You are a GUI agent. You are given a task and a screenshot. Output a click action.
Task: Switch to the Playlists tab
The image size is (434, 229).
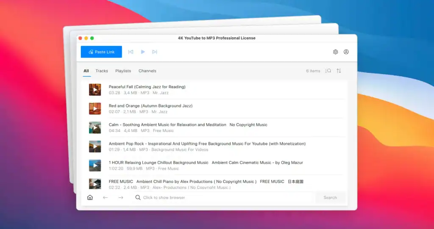click(123, 71)
